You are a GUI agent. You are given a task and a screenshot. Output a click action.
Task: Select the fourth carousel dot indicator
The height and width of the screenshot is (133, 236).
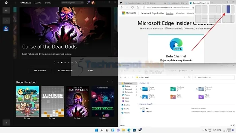[69, 62]
